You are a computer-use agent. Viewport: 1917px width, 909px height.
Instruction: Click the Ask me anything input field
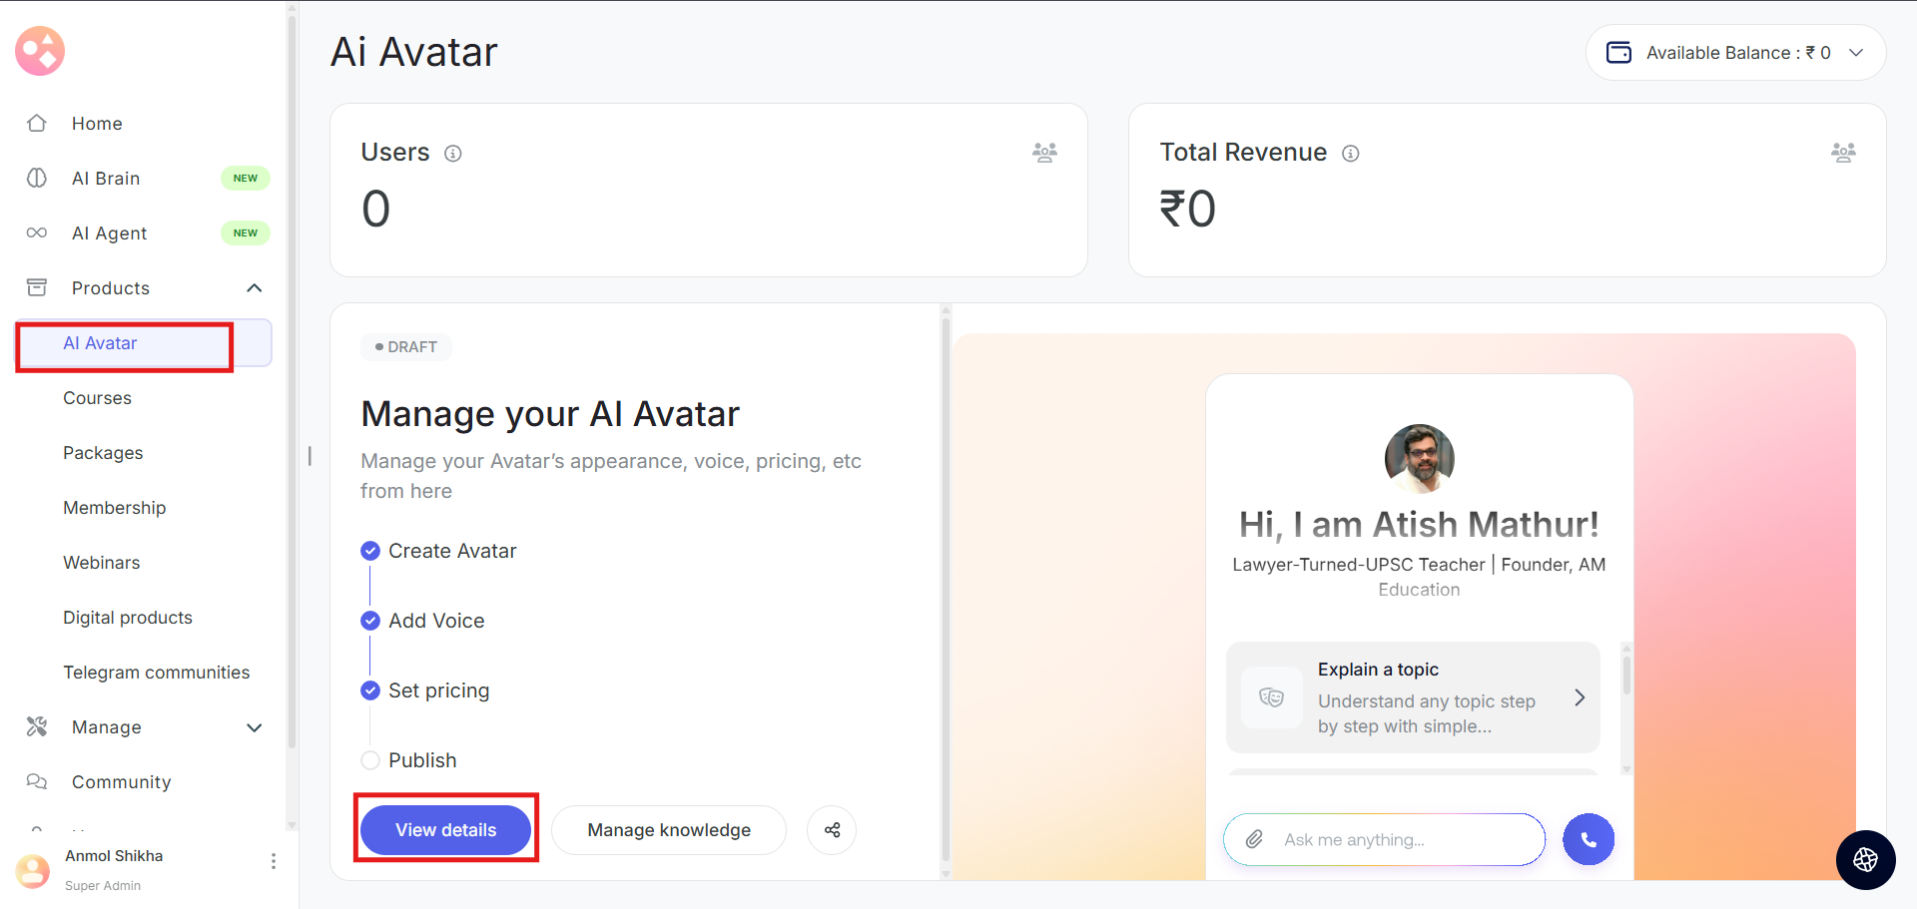[1398, 839]
